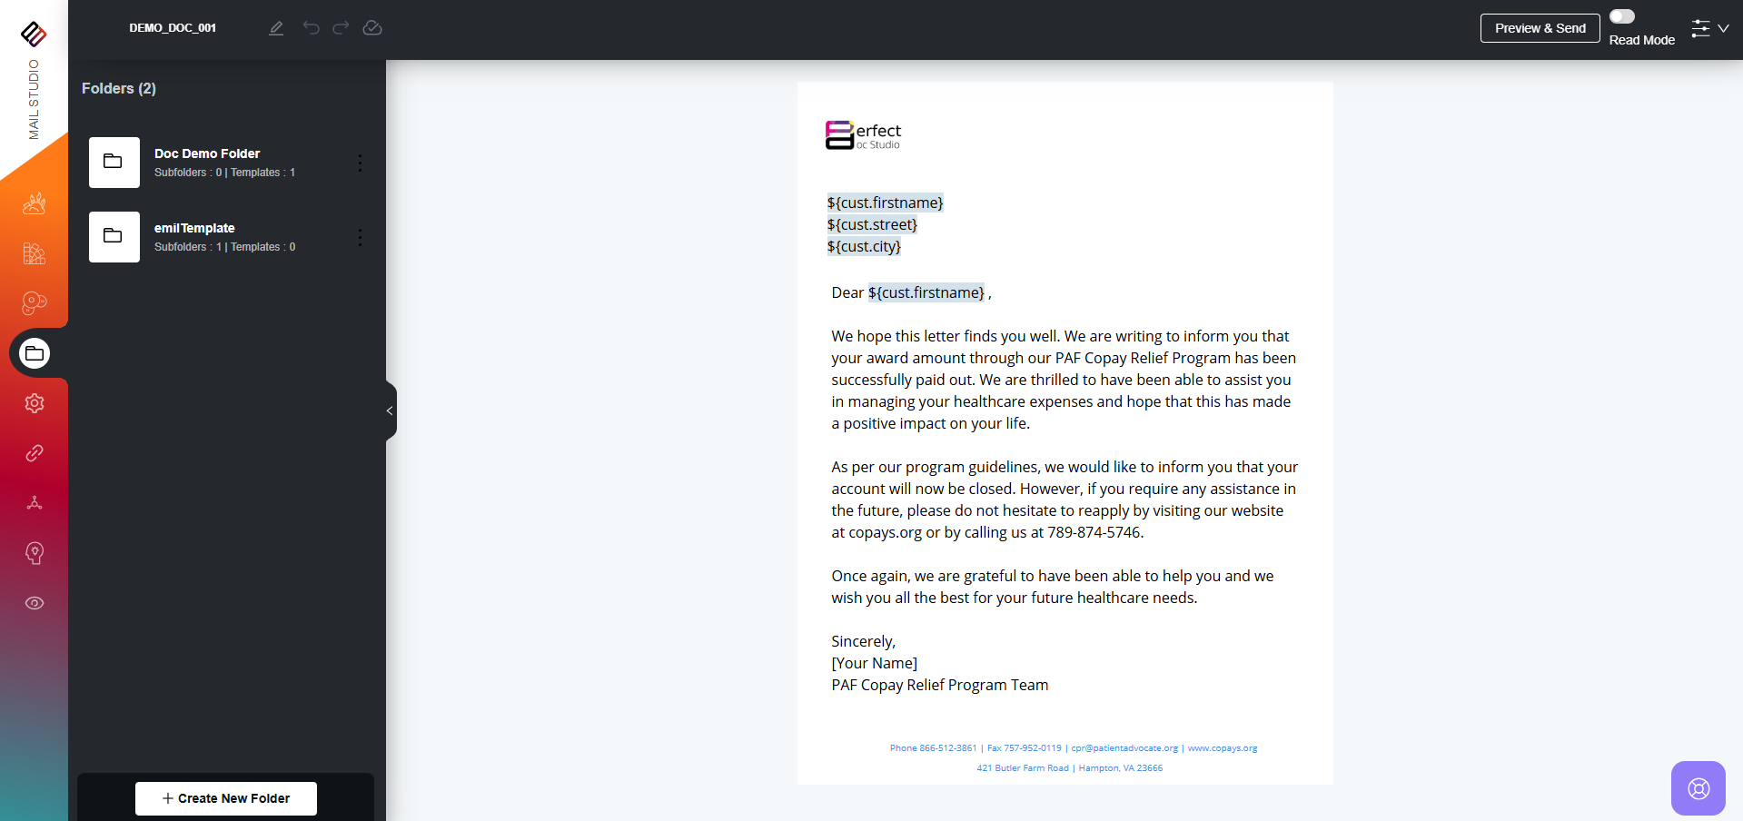Collapse the folders side panel
Screen dimensions: 1743x821
pos(390,410)
